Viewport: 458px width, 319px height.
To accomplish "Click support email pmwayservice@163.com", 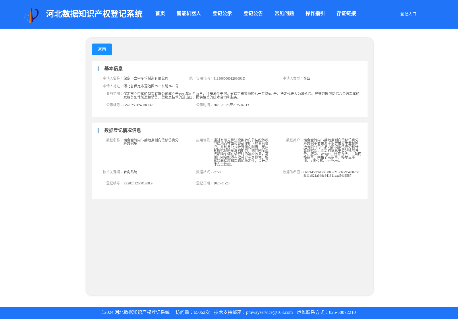I will 269,312.
